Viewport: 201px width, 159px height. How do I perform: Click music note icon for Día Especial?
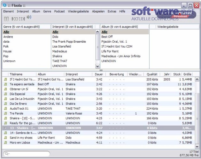[x=5, y=94]
